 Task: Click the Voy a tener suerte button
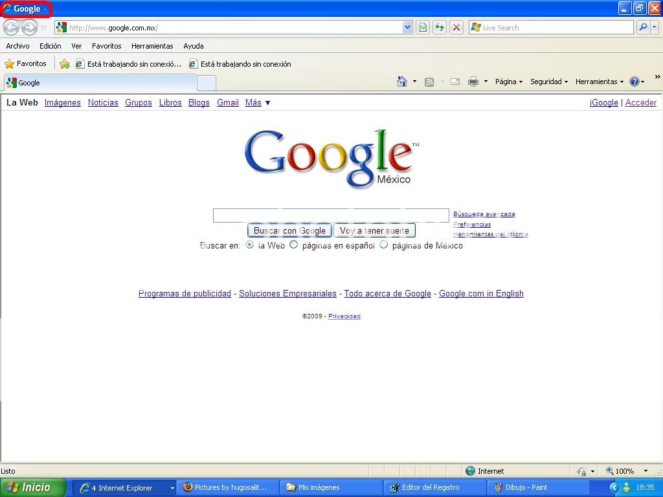375,231
